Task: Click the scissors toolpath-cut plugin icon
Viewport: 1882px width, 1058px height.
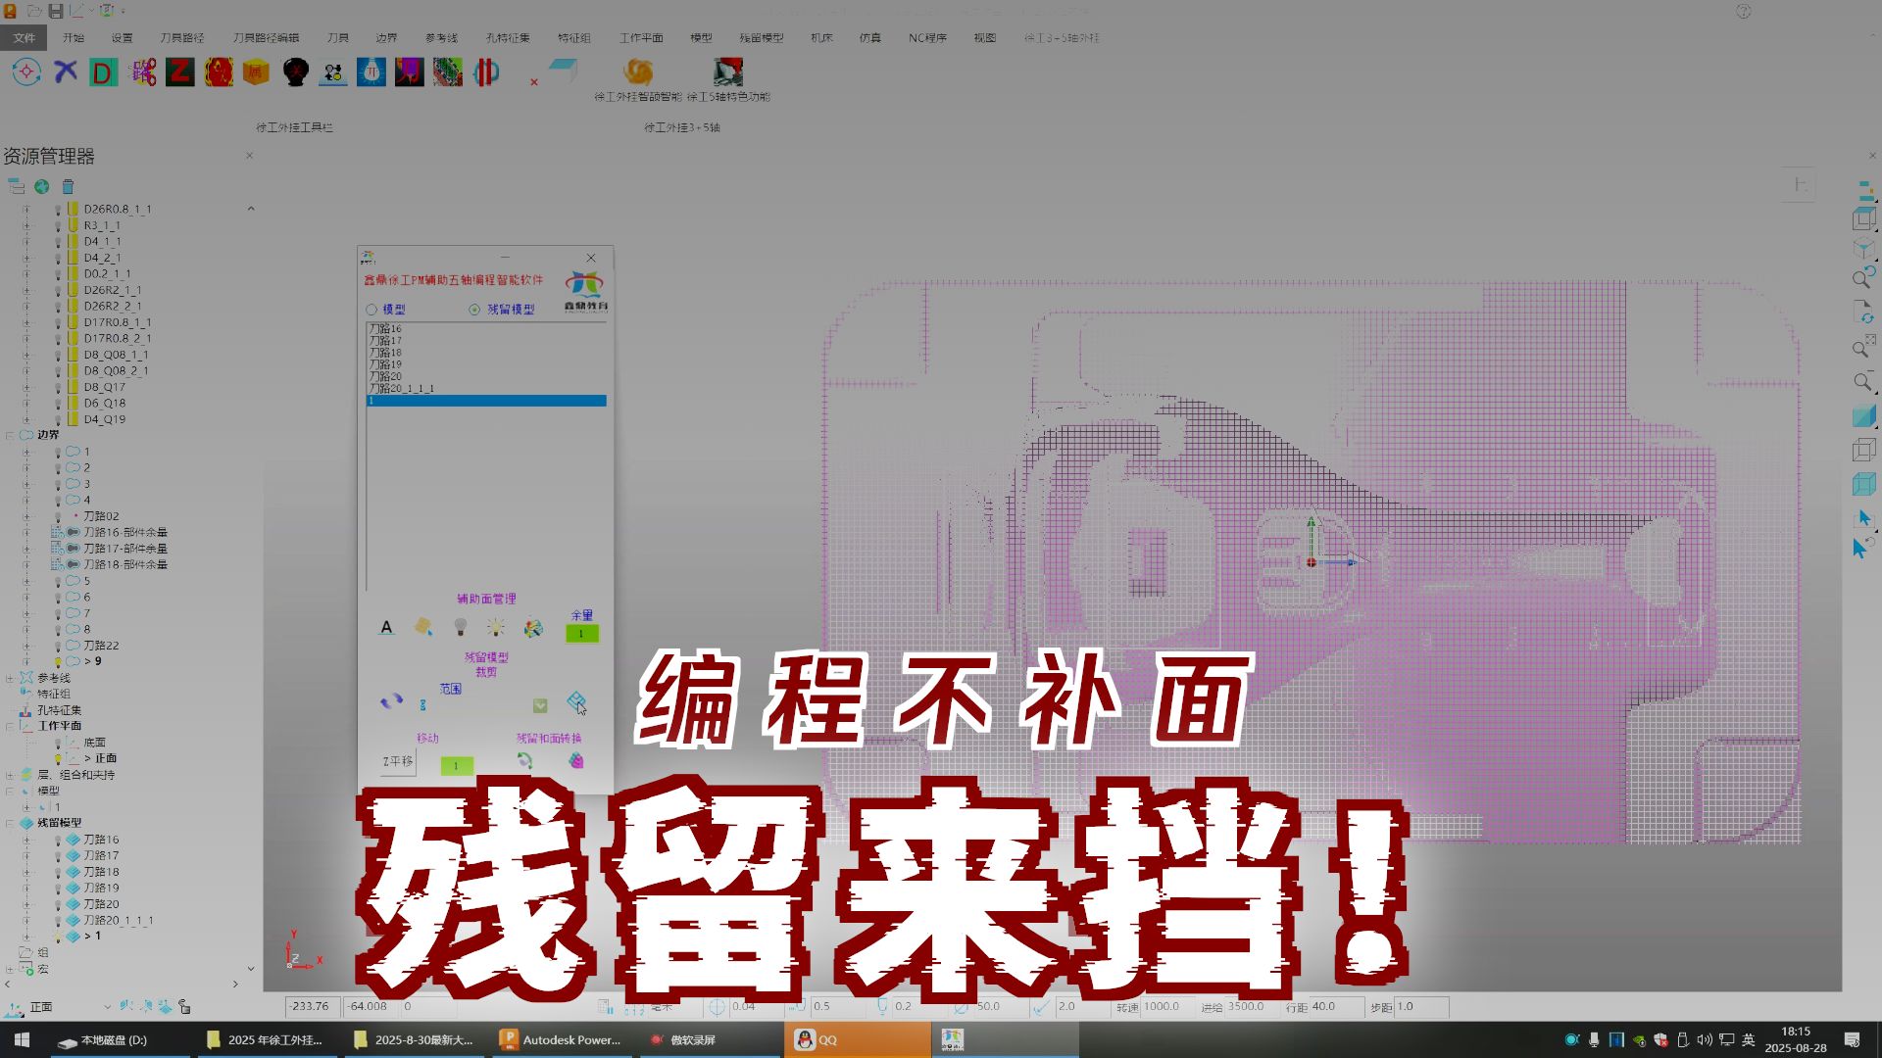Action: pos(142,72)
